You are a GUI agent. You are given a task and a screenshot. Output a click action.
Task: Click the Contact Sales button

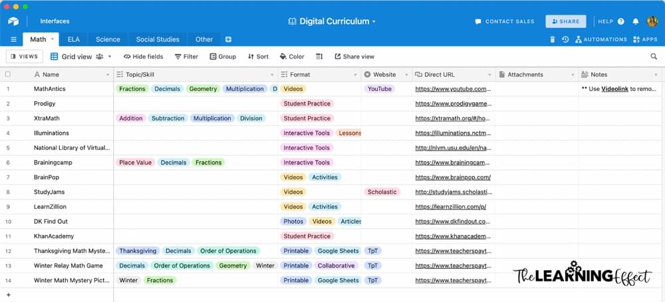[x=505, y=21]
